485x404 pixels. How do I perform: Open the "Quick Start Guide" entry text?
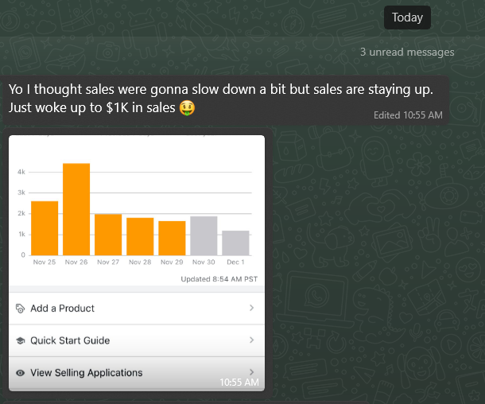tap(70, 340)
